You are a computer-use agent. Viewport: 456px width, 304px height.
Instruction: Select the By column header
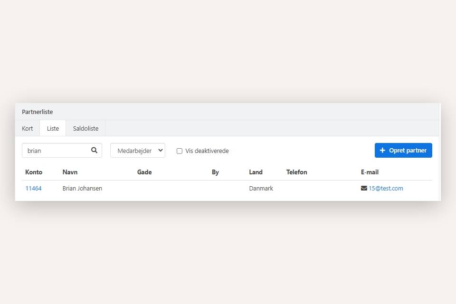click(215, 172)
